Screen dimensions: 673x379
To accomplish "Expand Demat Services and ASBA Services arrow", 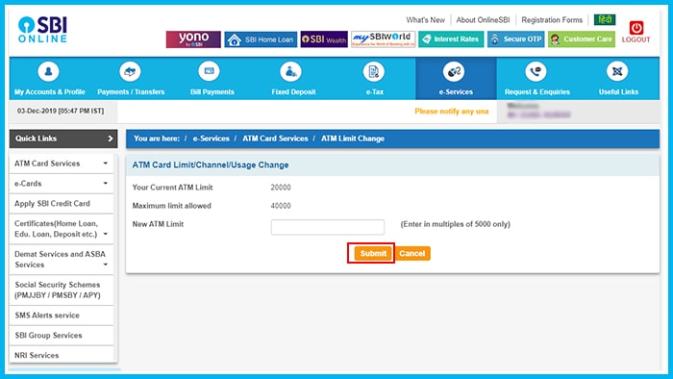I will coord(106,265).
